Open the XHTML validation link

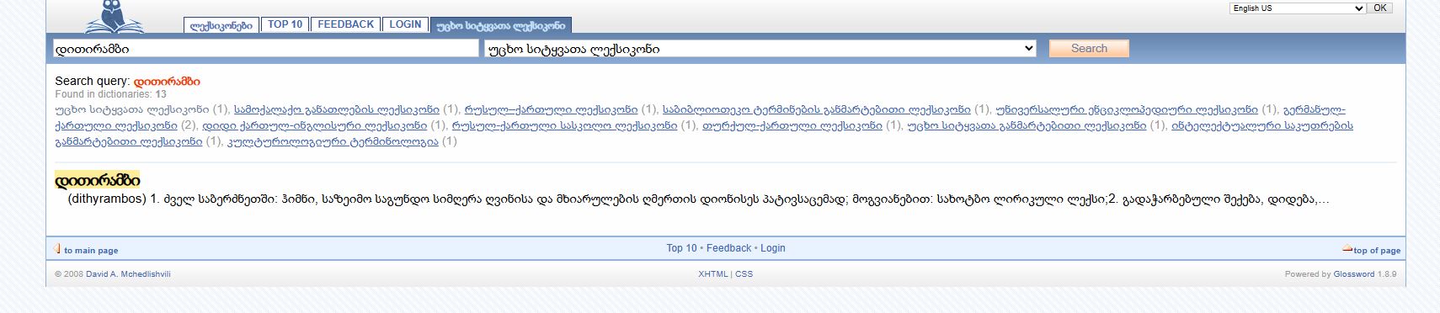712,274
